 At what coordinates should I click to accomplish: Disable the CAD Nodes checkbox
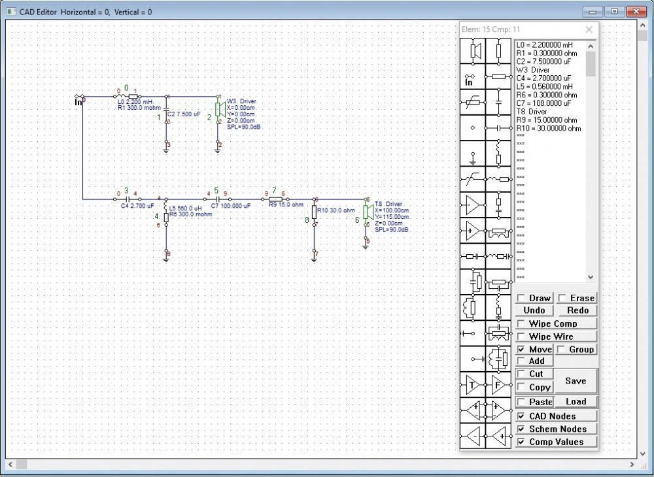(521, 416)
